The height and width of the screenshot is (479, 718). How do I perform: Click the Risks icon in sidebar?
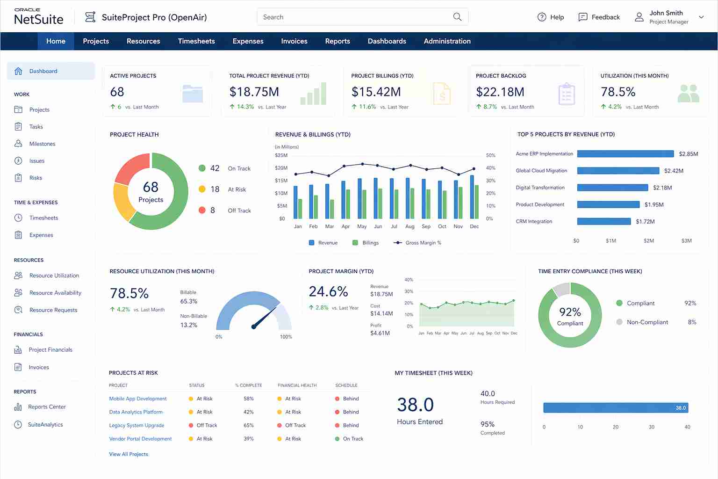(x=18, y=178)
